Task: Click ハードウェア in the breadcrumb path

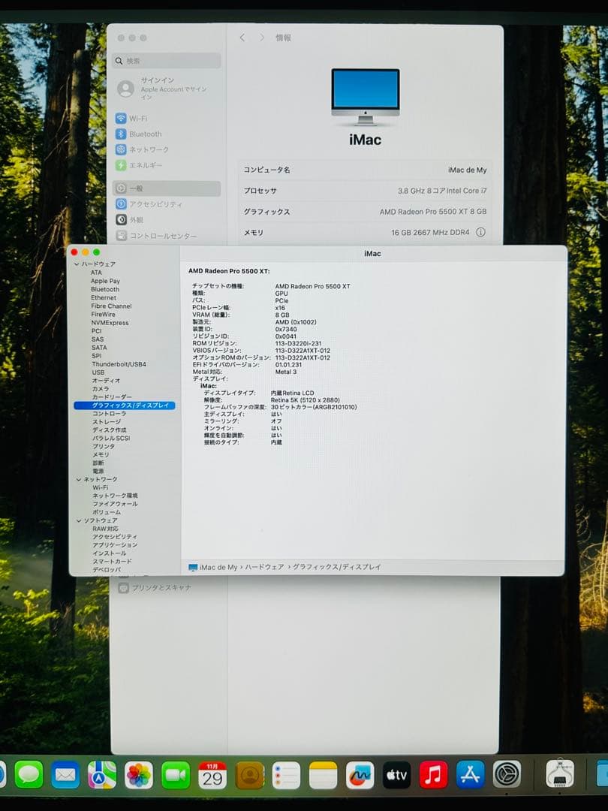Action: point(263,568)
